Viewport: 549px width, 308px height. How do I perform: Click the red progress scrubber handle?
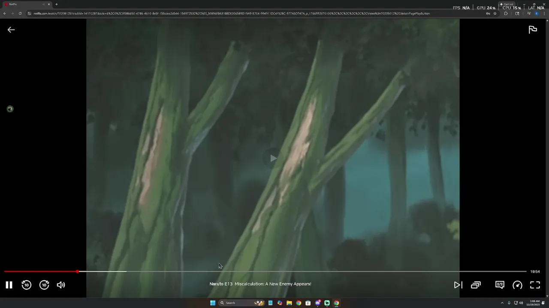point(77,272)
